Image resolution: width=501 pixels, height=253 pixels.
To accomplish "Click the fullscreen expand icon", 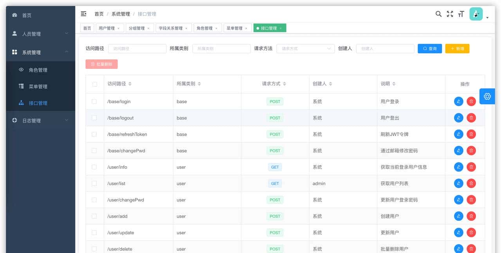I will click(x=449, y=14).
